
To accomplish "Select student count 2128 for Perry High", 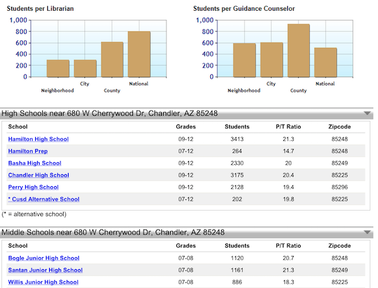I will tap(237, 187).
